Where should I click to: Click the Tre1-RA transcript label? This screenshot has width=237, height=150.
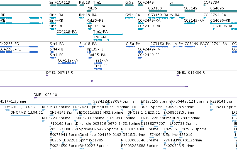101,32
